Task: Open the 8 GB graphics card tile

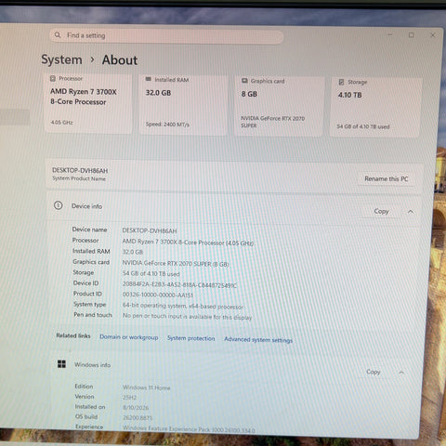Action: (280, 106)
